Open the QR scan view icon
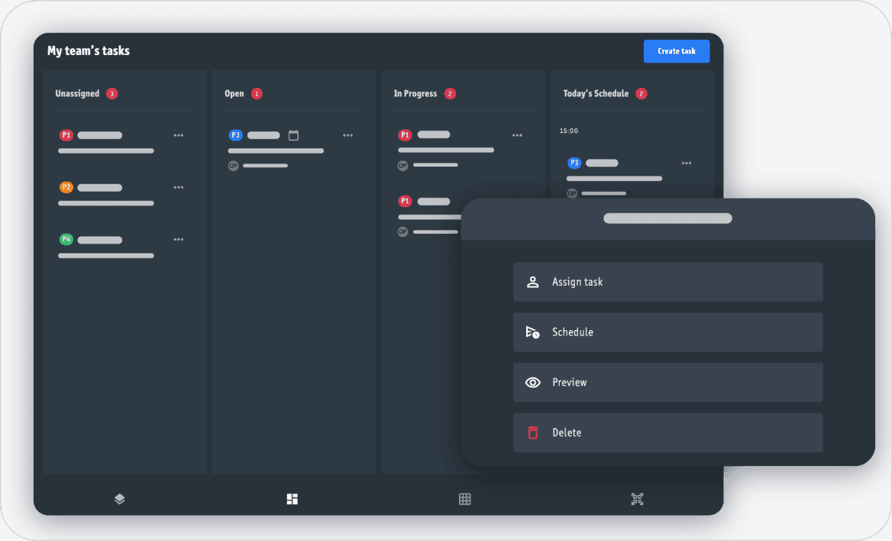 637,498
